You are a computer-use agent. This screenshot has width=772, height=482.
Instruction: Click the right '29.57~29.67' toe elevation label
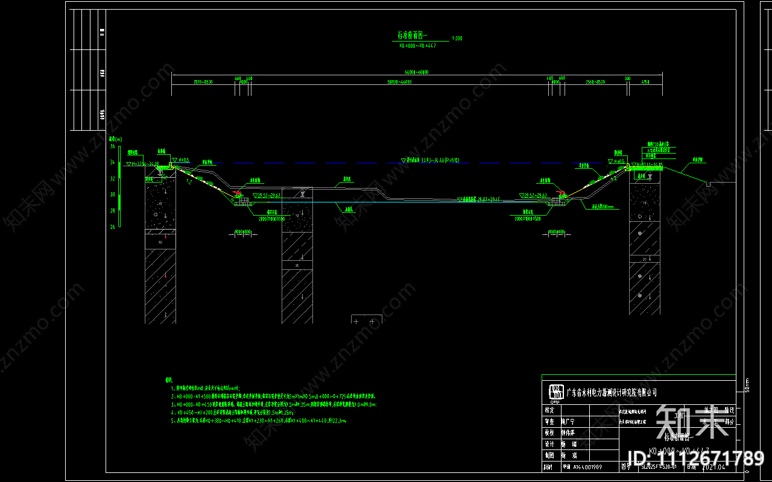click(x=535, y=195)
